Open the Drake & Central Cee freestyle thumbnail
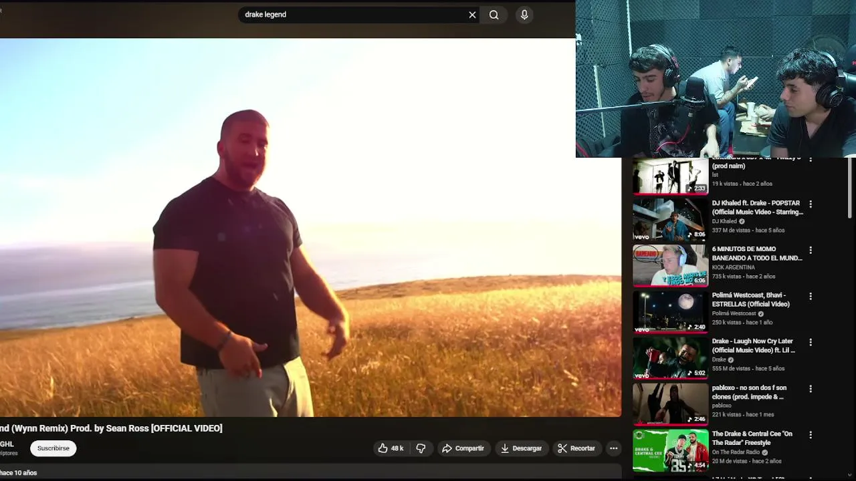Viewport: 856px width, 481px height. click(x=670, y=450)
